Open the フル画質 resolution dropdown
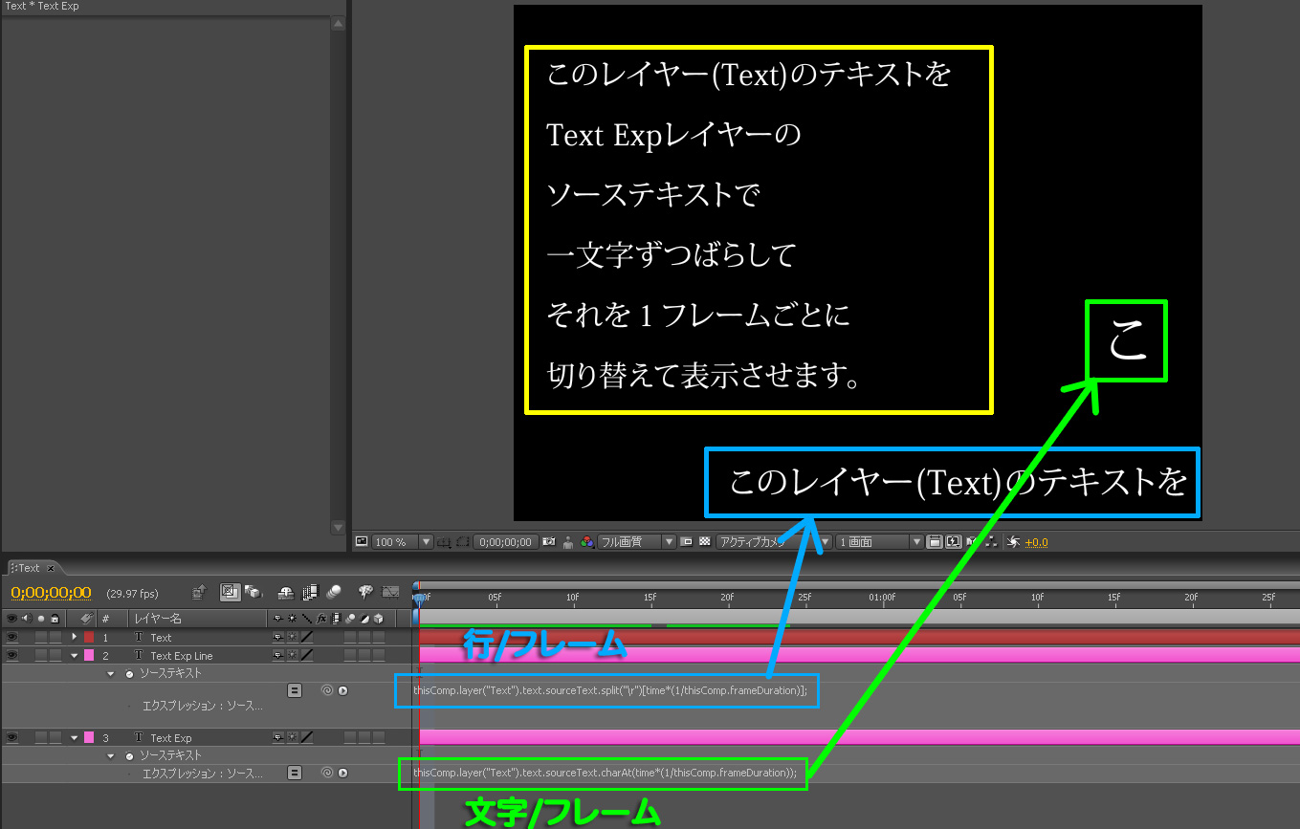Viewport: 1300px width, 829px height. point(636,542)
